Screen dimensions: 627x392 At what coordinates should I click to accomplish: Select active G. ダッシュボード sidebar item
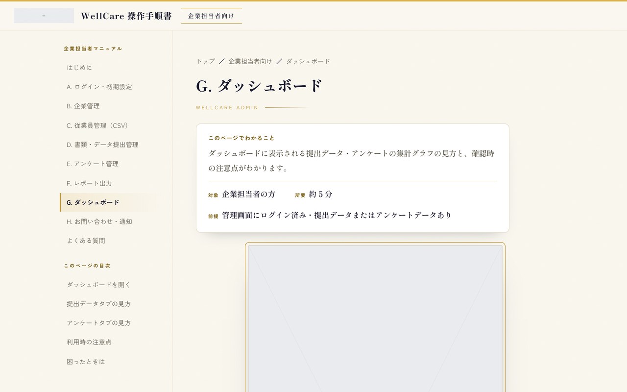point(108,202)
